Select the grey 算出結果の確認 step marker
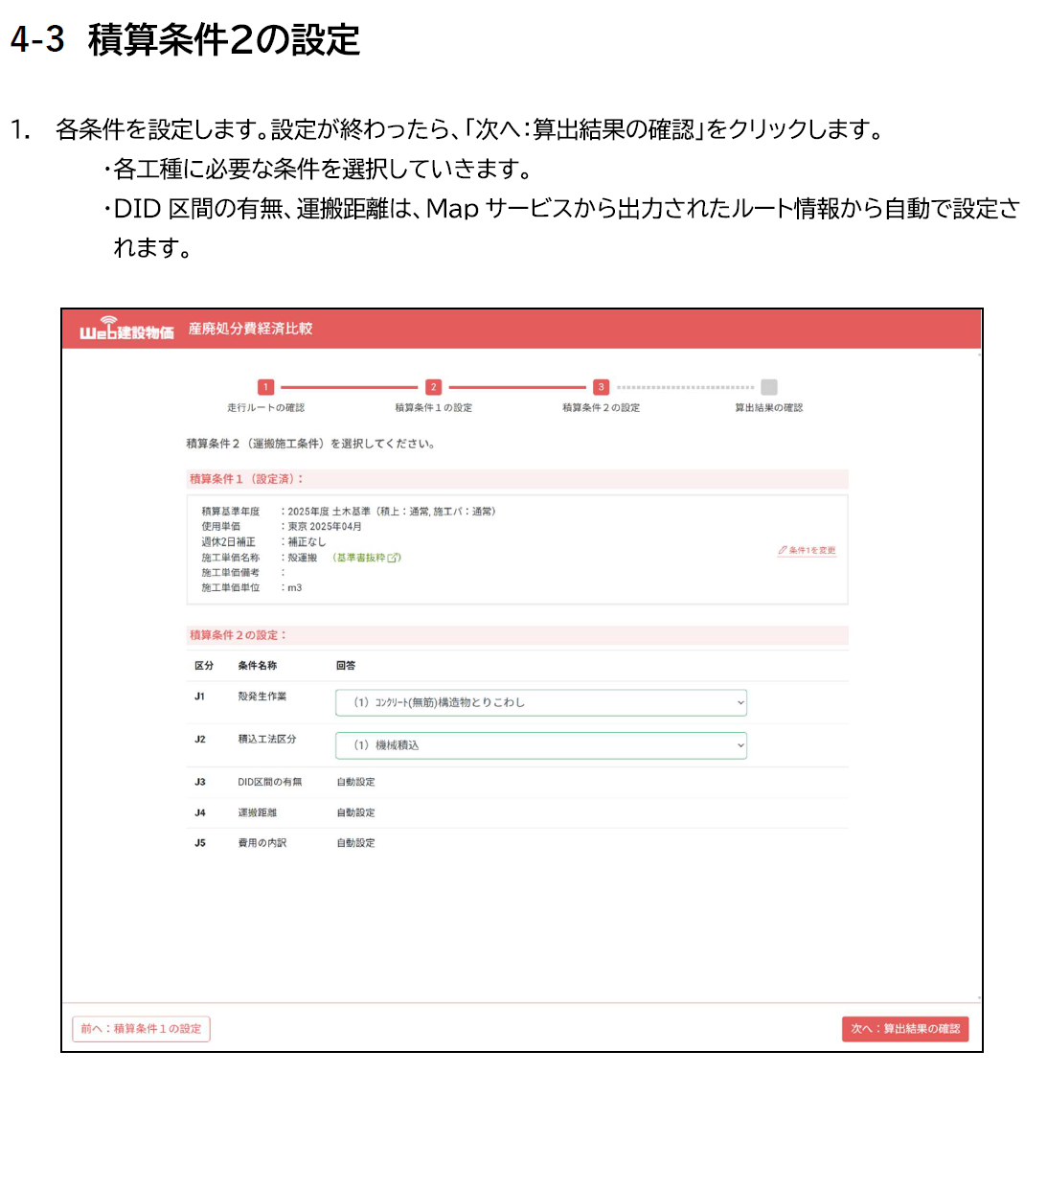Image resolution: width=1047 pixels, height=1188 pixels. click(768, 387)
